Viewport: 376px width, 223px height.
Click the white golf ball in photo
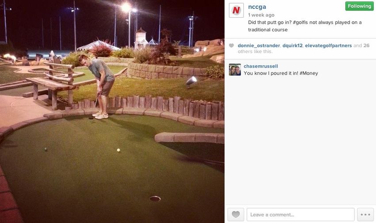click(x=118, y=150)
